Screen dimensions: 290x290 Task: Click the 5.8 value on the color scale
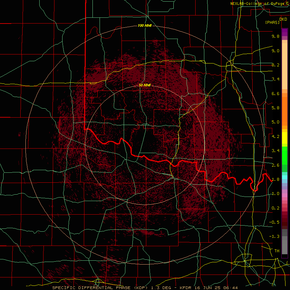coord(275,108)
